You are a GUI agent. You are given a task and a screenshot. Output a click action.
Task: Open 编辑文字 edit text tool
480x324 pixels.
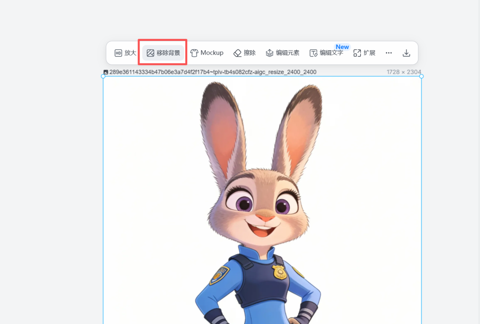[x=326, y=53]
